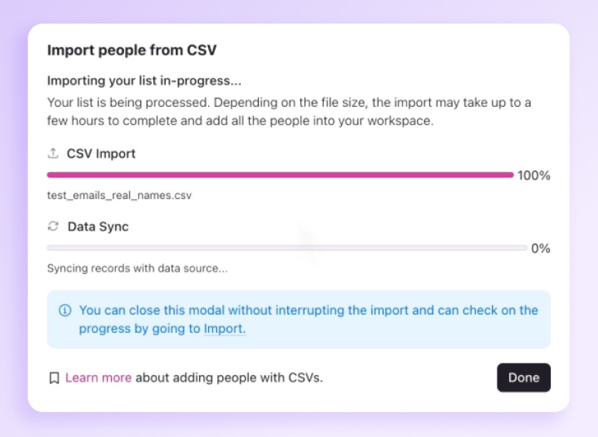Click the 0% progress label
598x437 pixels.
(540, 248)
